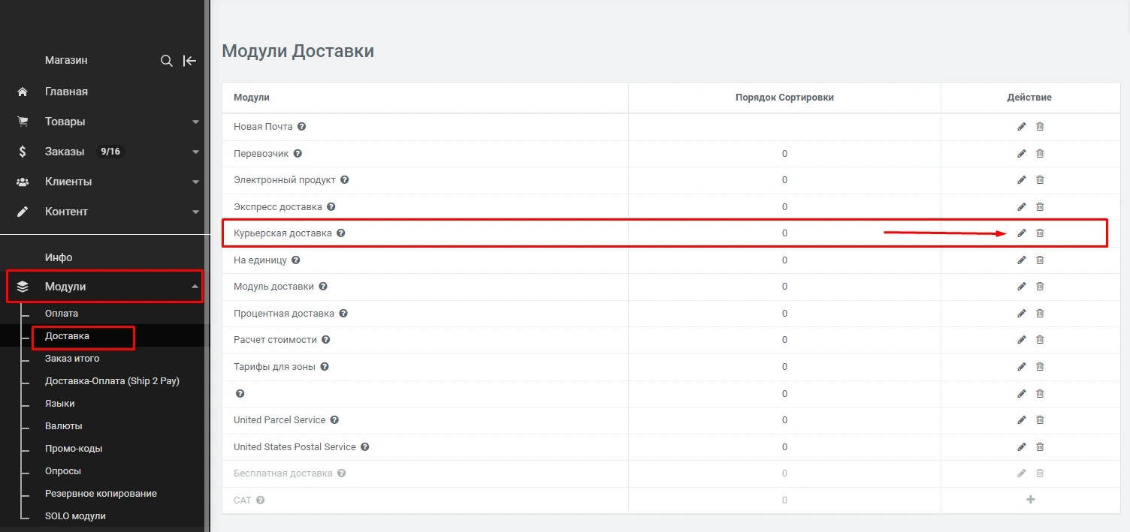The width and height of the screenshot is (1130, 532).
Task: Click the search icon in the sidebar
Action: (x=167, y=61)
